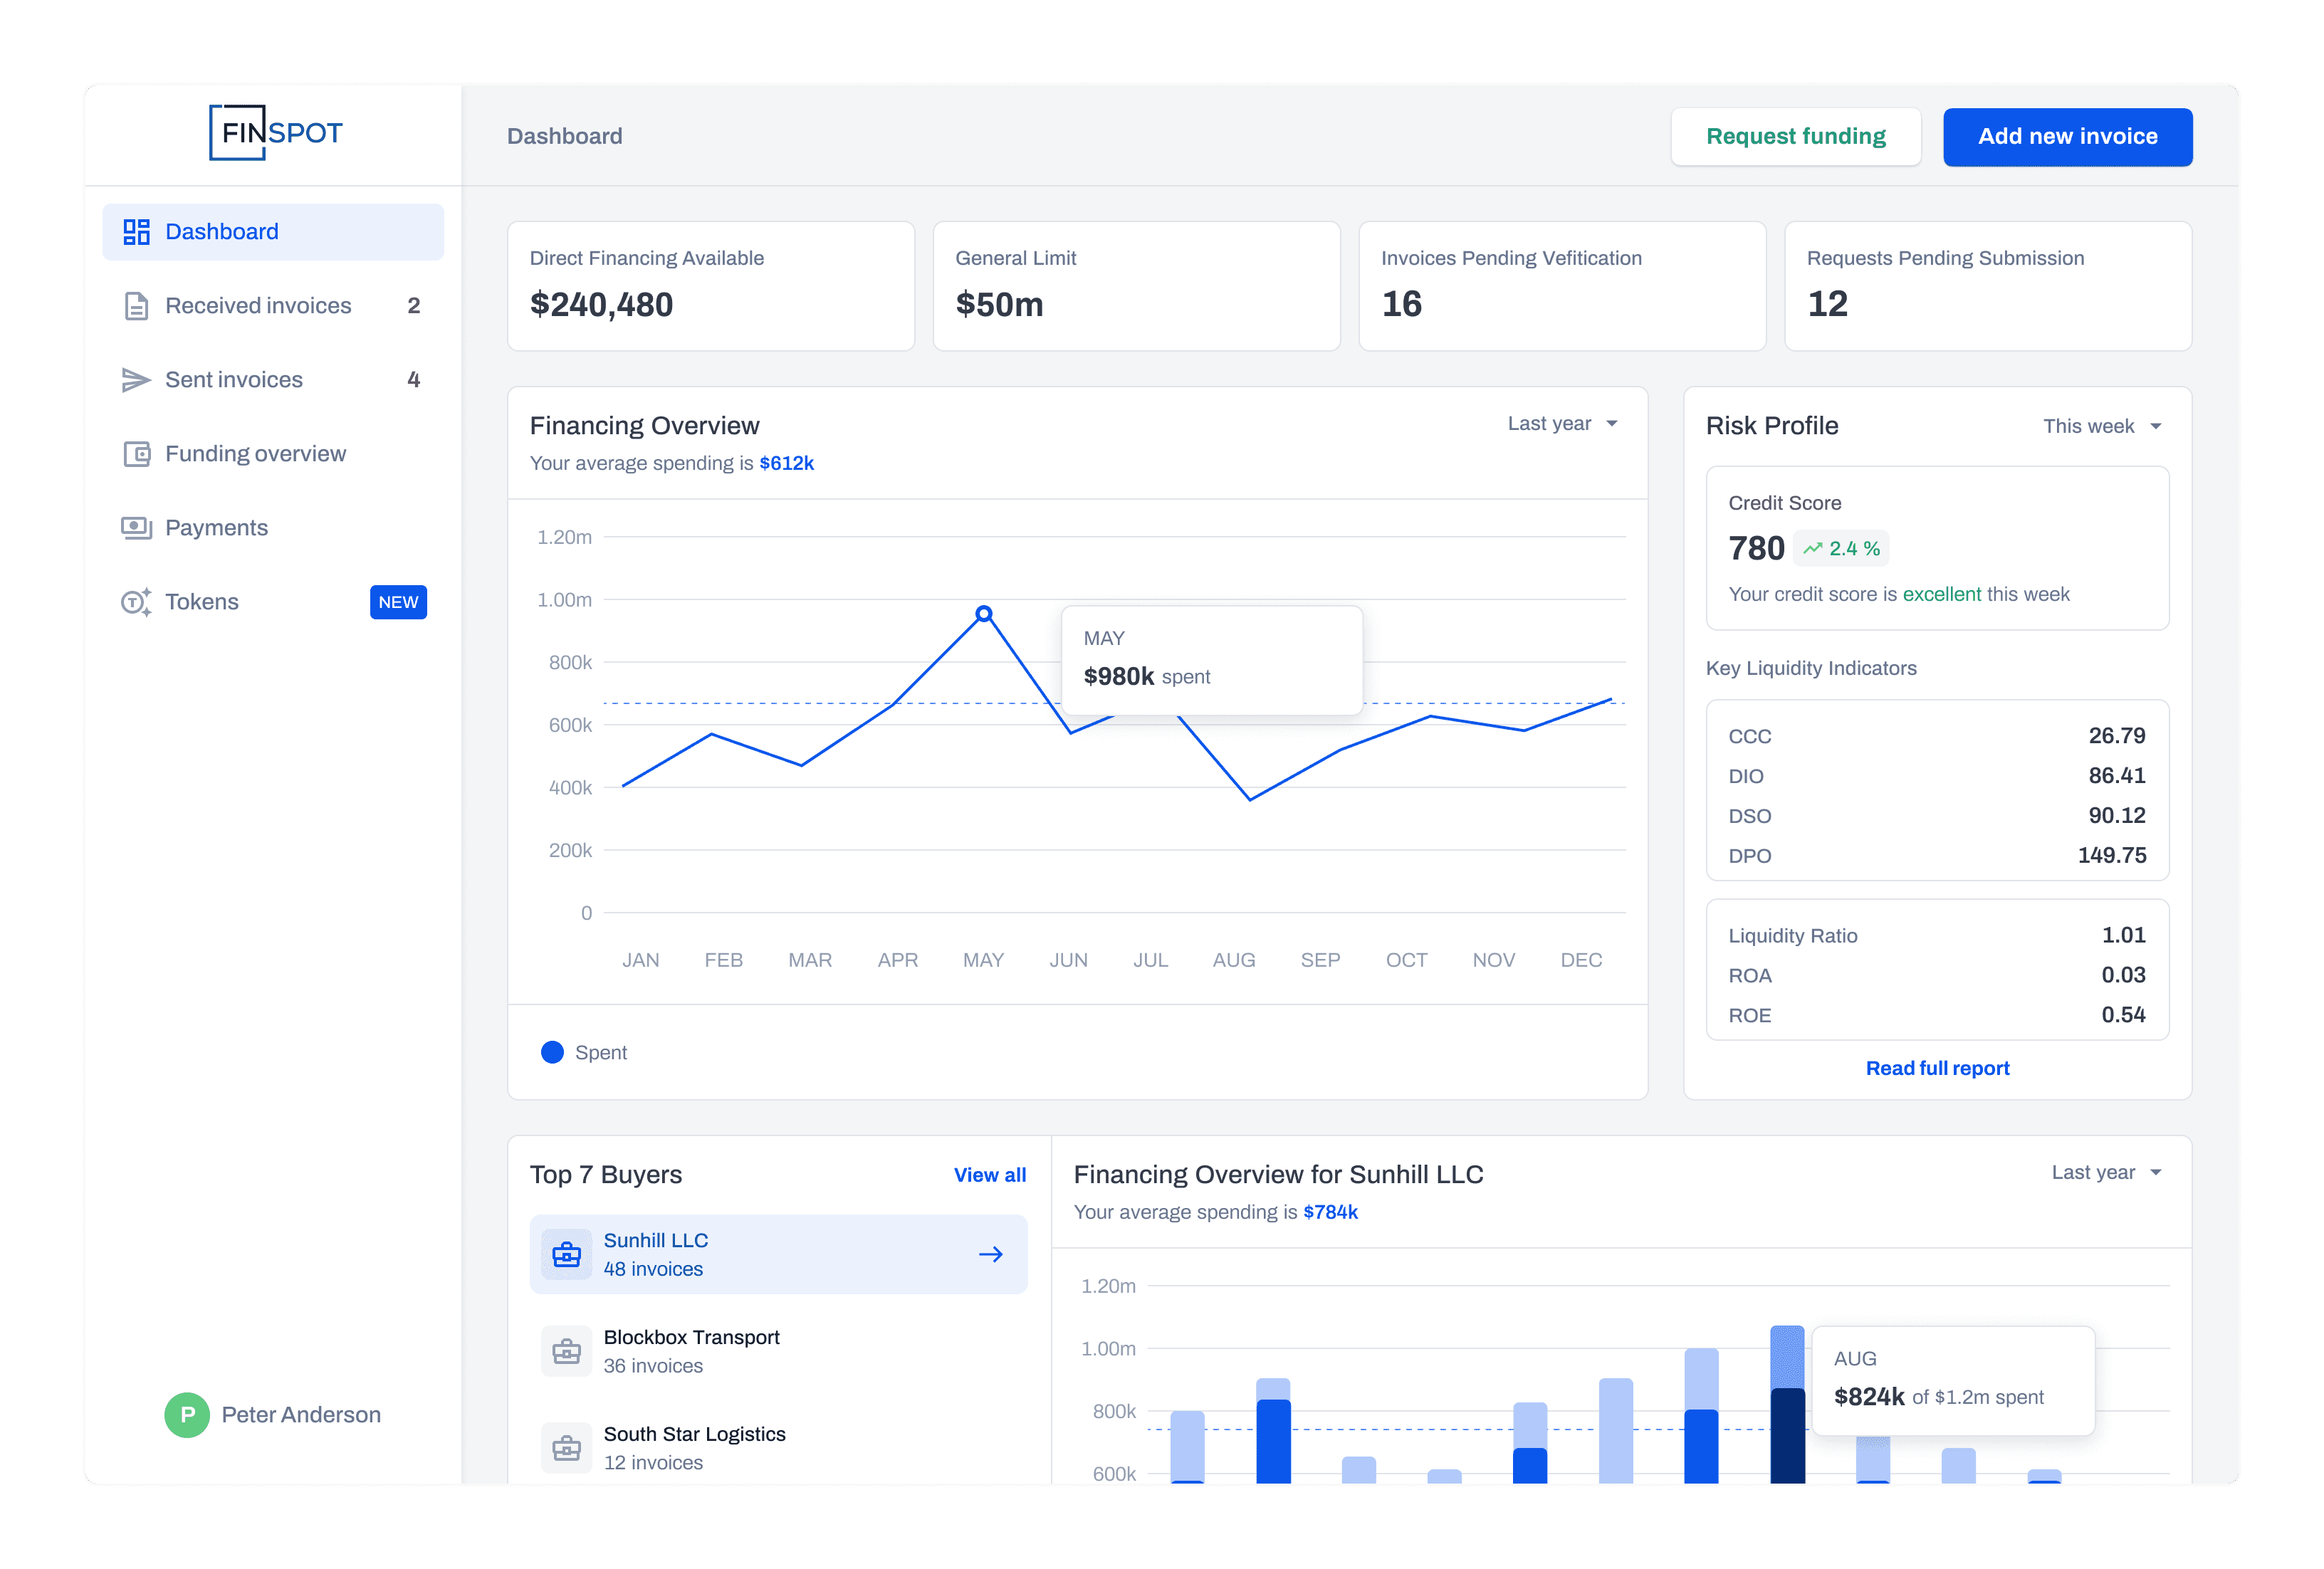Click the Received invoices document icon

136,306
